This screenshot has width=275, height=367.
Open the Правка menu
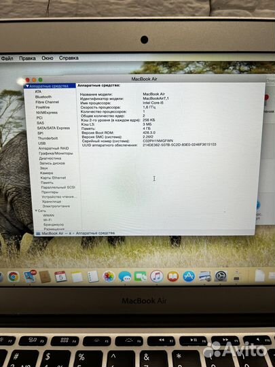coord(27,58)
